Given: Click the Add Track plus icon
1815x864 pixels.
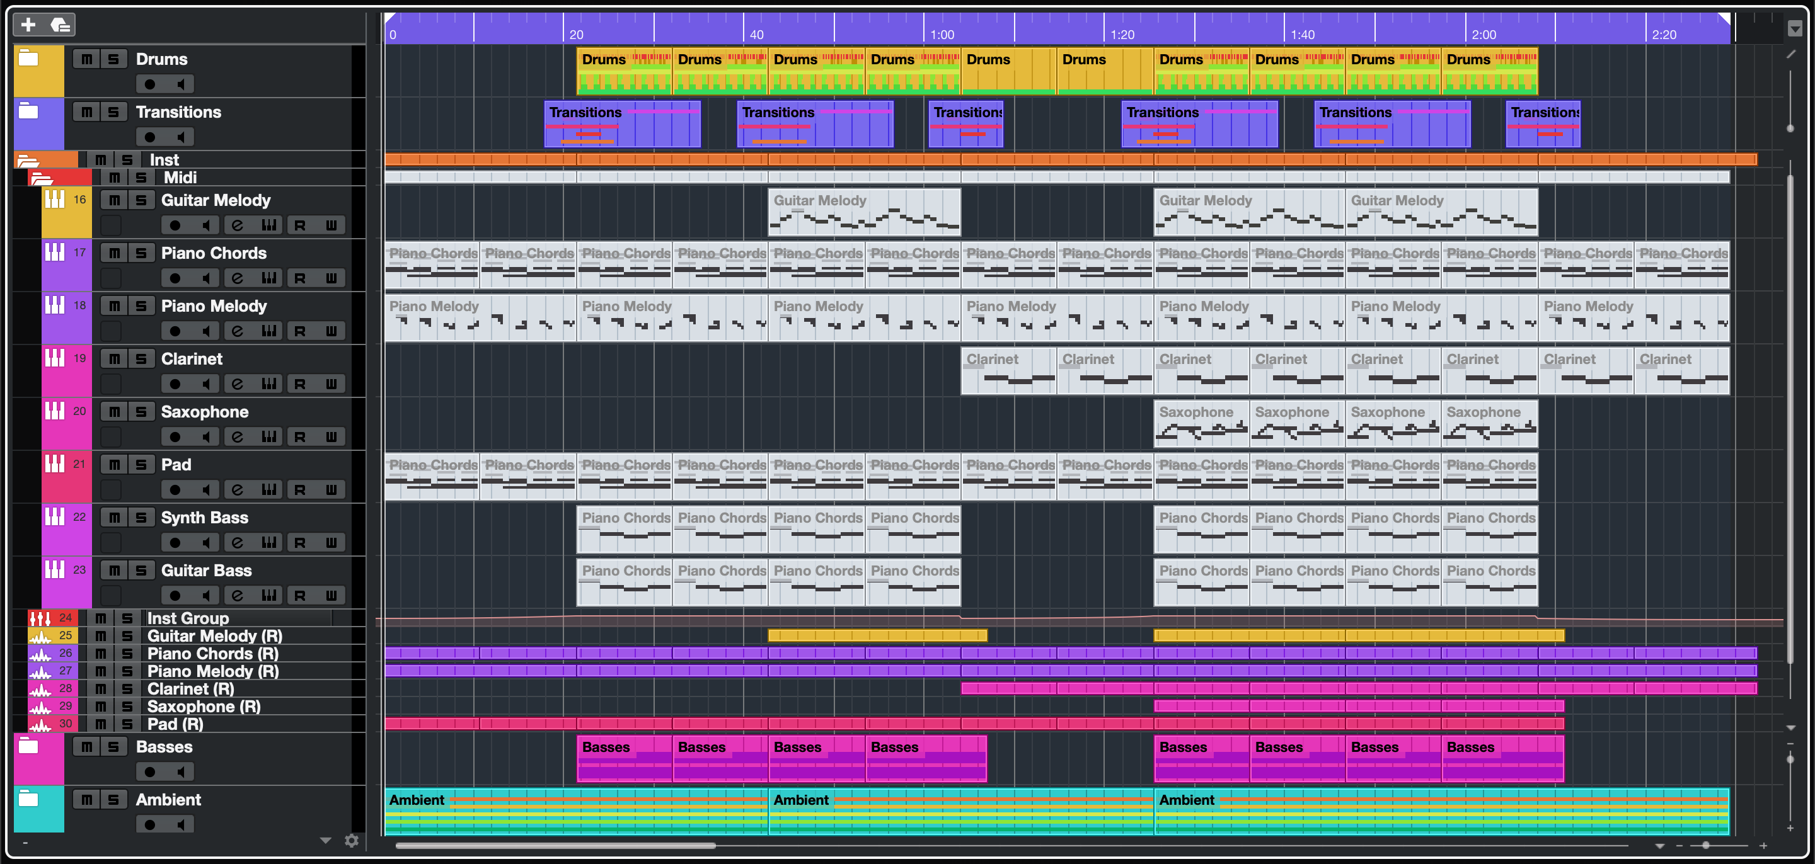Looking at the screenshot, I should click(28, 25).
